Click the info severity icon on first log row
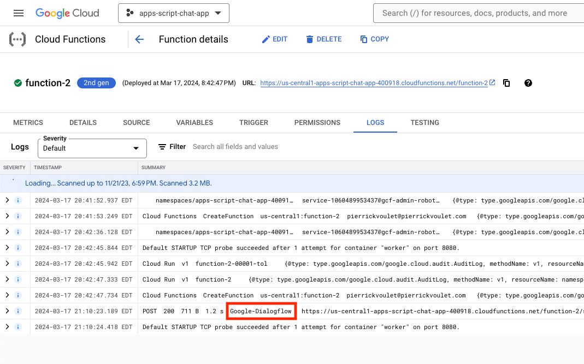 tap(17, 200)
